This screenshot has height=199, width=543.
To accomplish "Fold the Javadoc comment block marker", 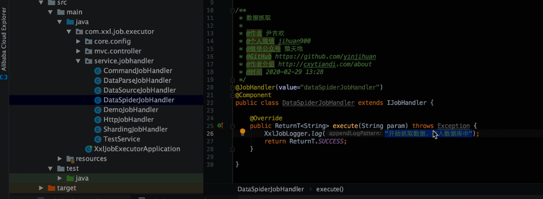I will (233, 10).
